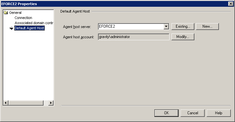235x122 pixels.
Task: Select the General node label
Action: (15, 13)
